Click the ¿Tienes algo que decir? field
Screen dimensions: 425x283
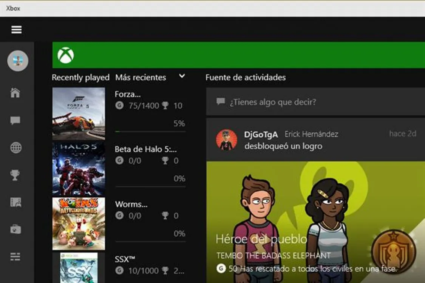[x=315, y=102]
